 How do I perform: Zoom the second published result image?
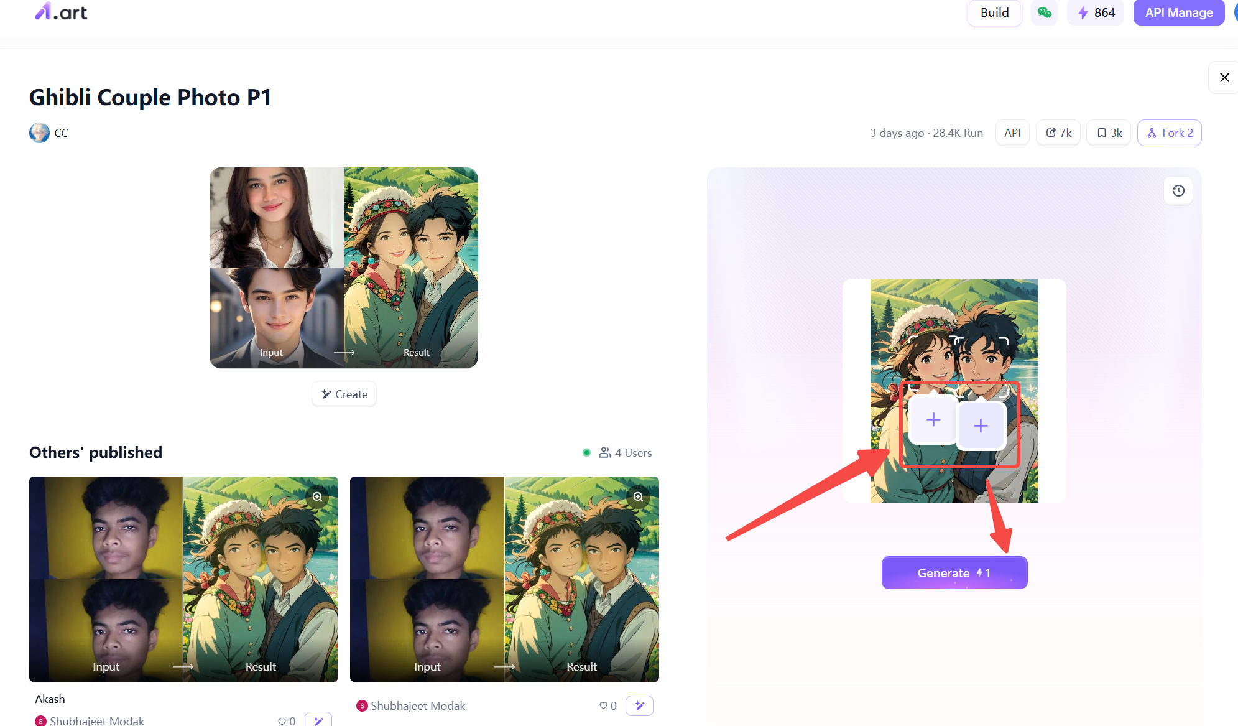pos(638,496)
